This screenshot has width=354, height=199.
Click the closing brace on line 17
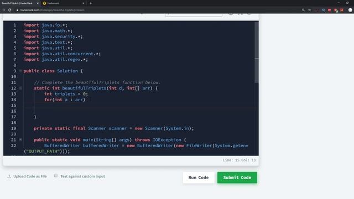tap(35, 117)
